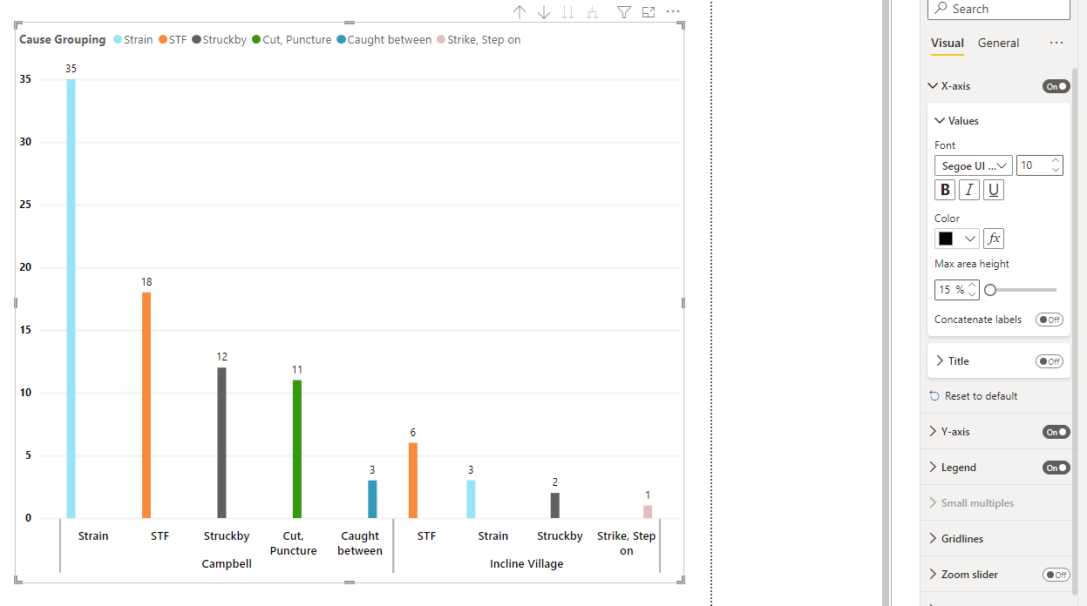Click the green Cut, Puncture bar
The height and width of the screenshot is (606, 1087).
[x=297, y=449]
